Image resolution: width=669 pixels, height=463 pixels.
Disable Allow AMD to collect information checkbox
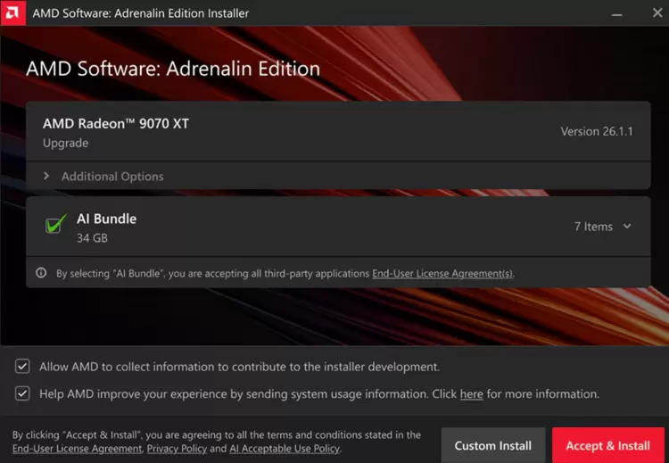pos(22,367)
